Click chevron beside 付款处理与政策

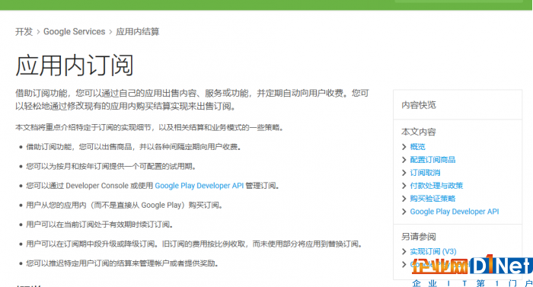(x=404, y=186)
